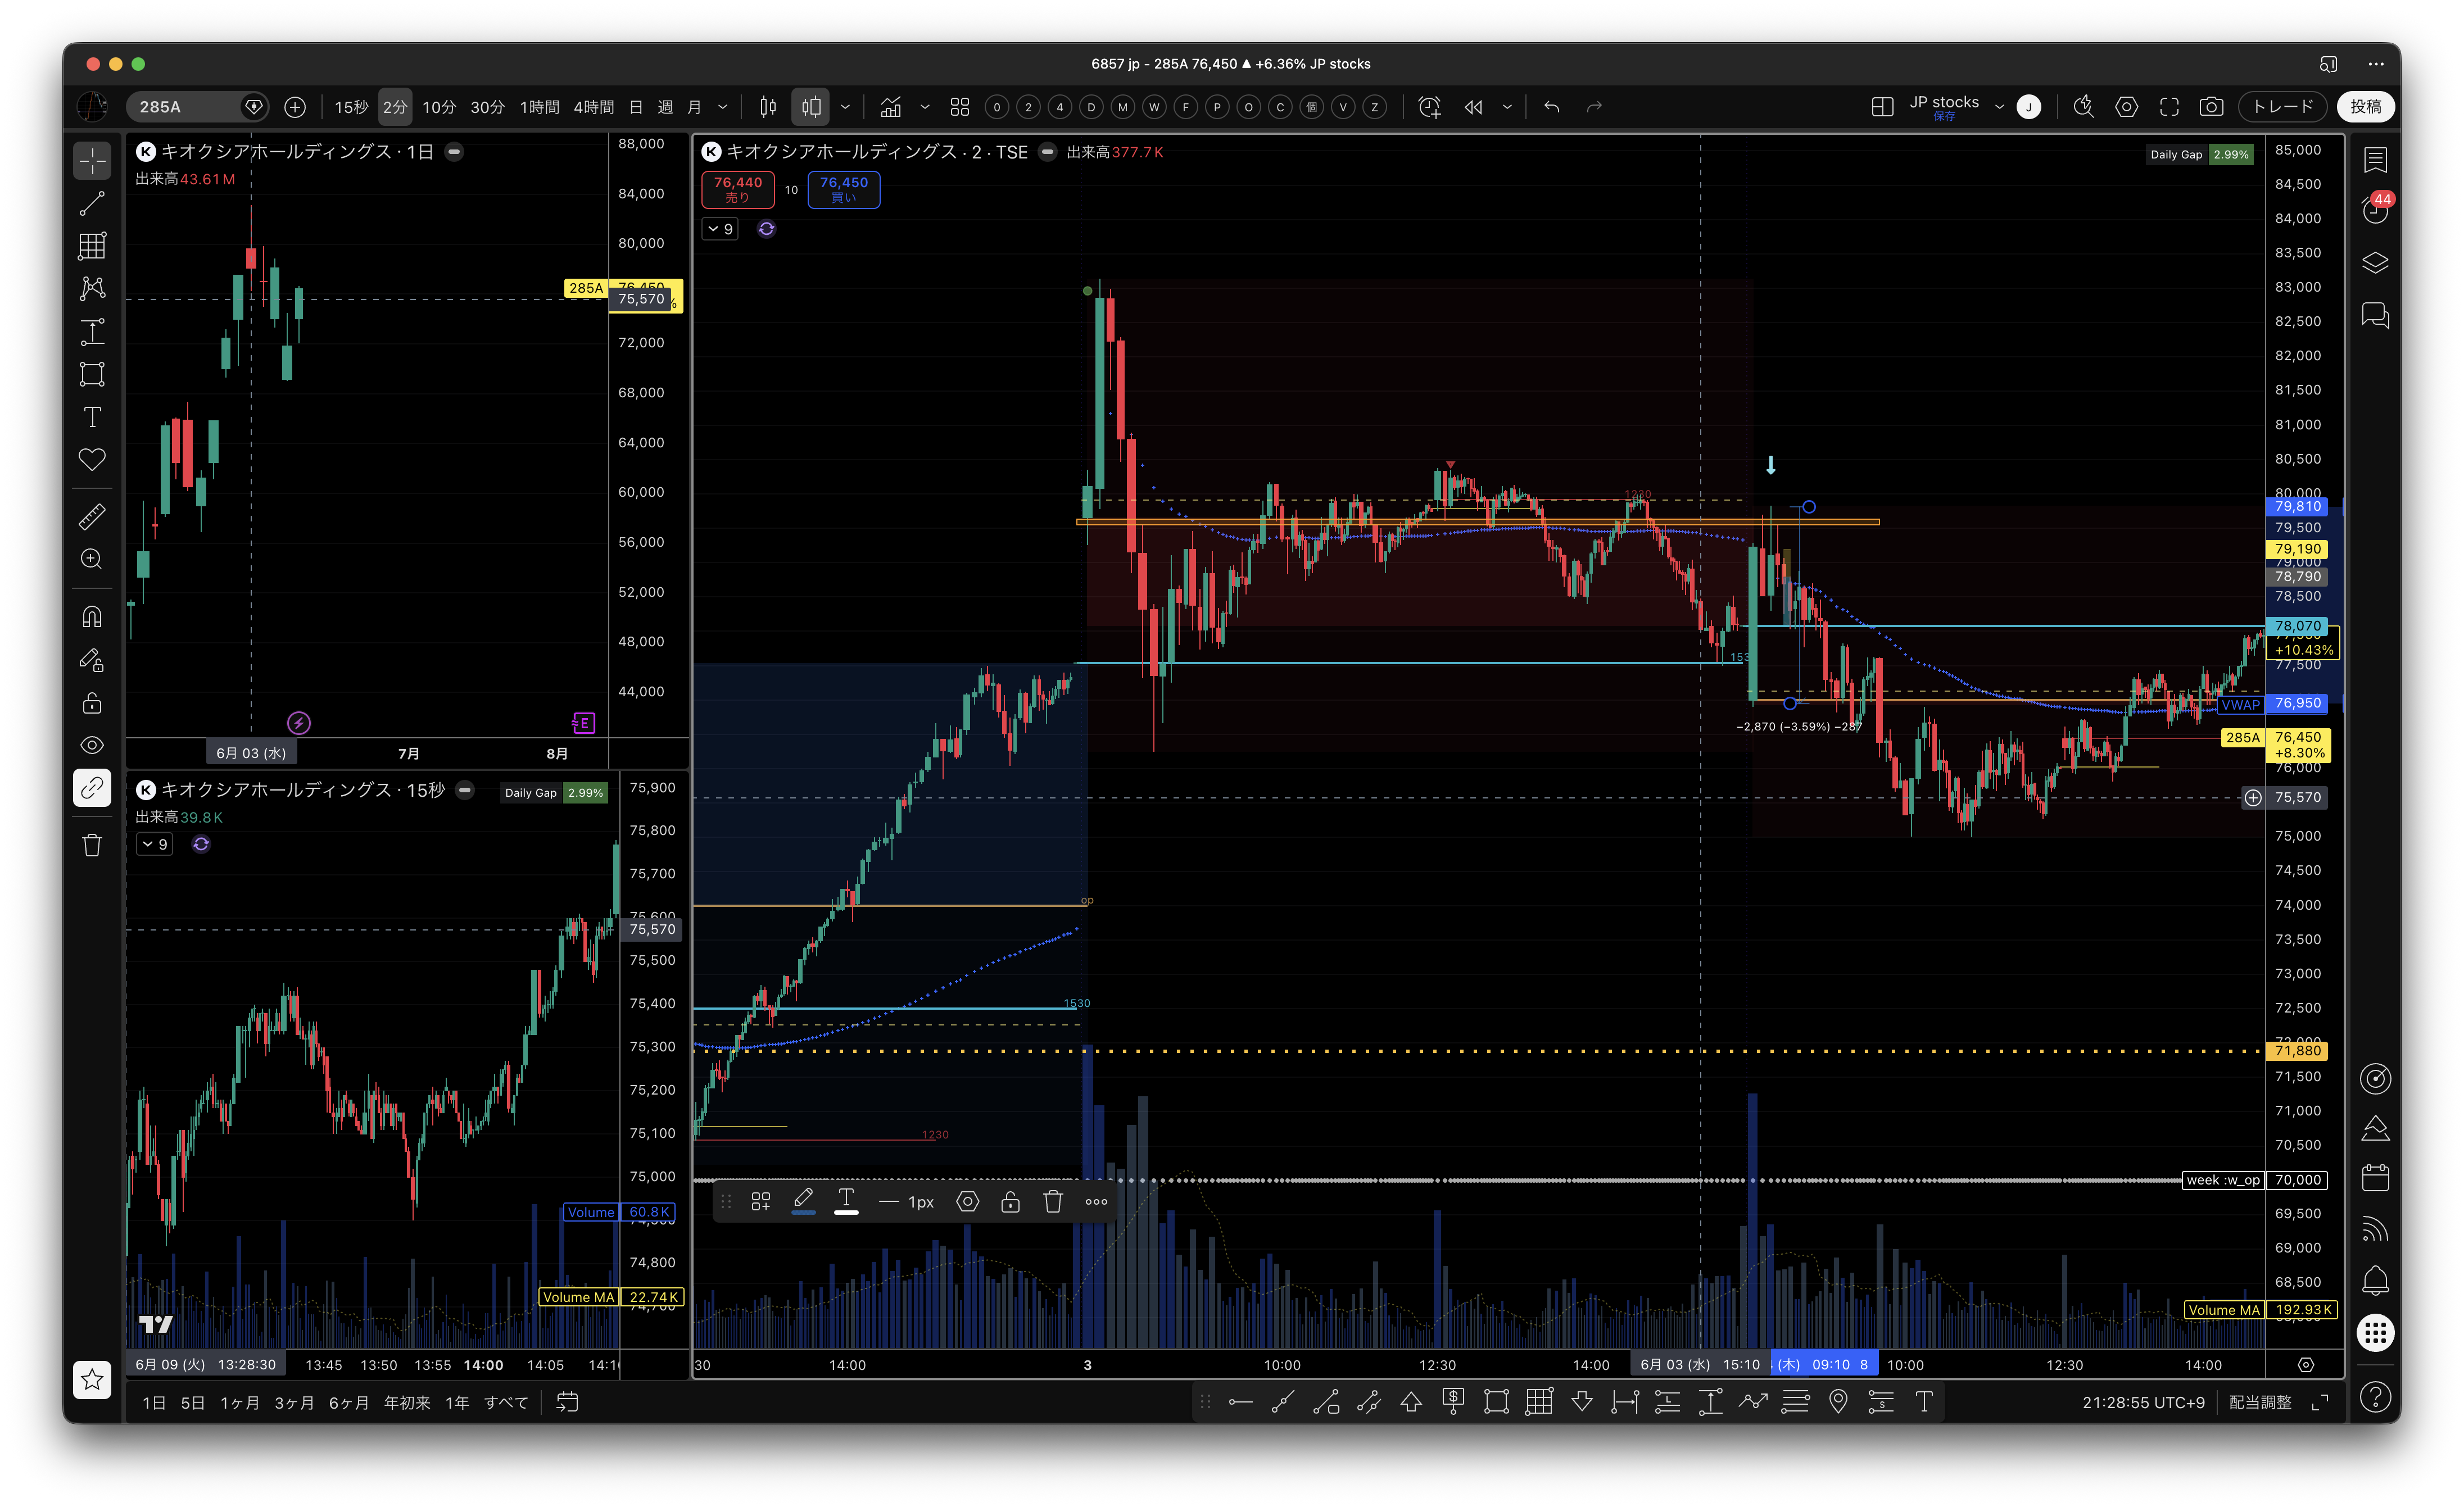Open the indicators menu
This screenshot has height=1507, width=2464.
click(x=891, y=107)
